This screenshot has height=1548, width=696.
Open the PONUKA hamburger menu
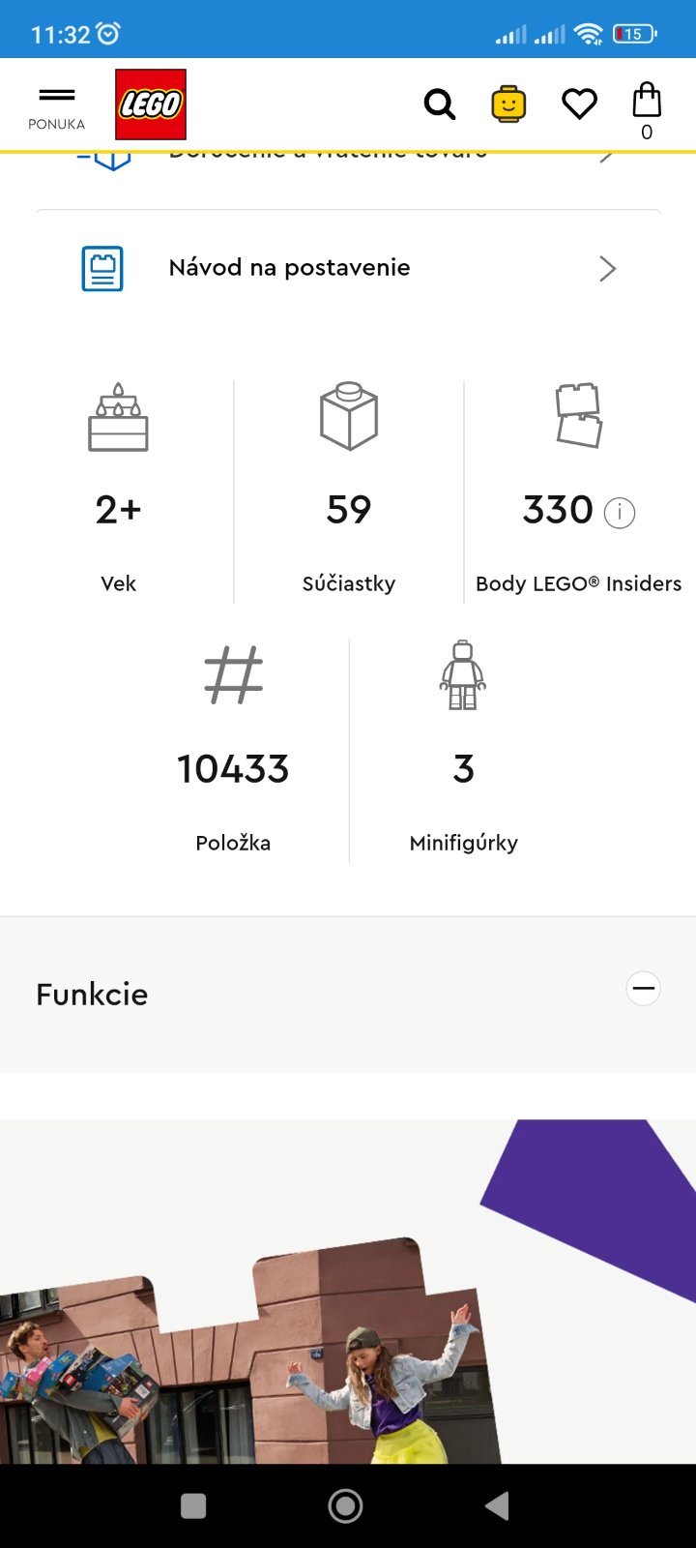56,104
